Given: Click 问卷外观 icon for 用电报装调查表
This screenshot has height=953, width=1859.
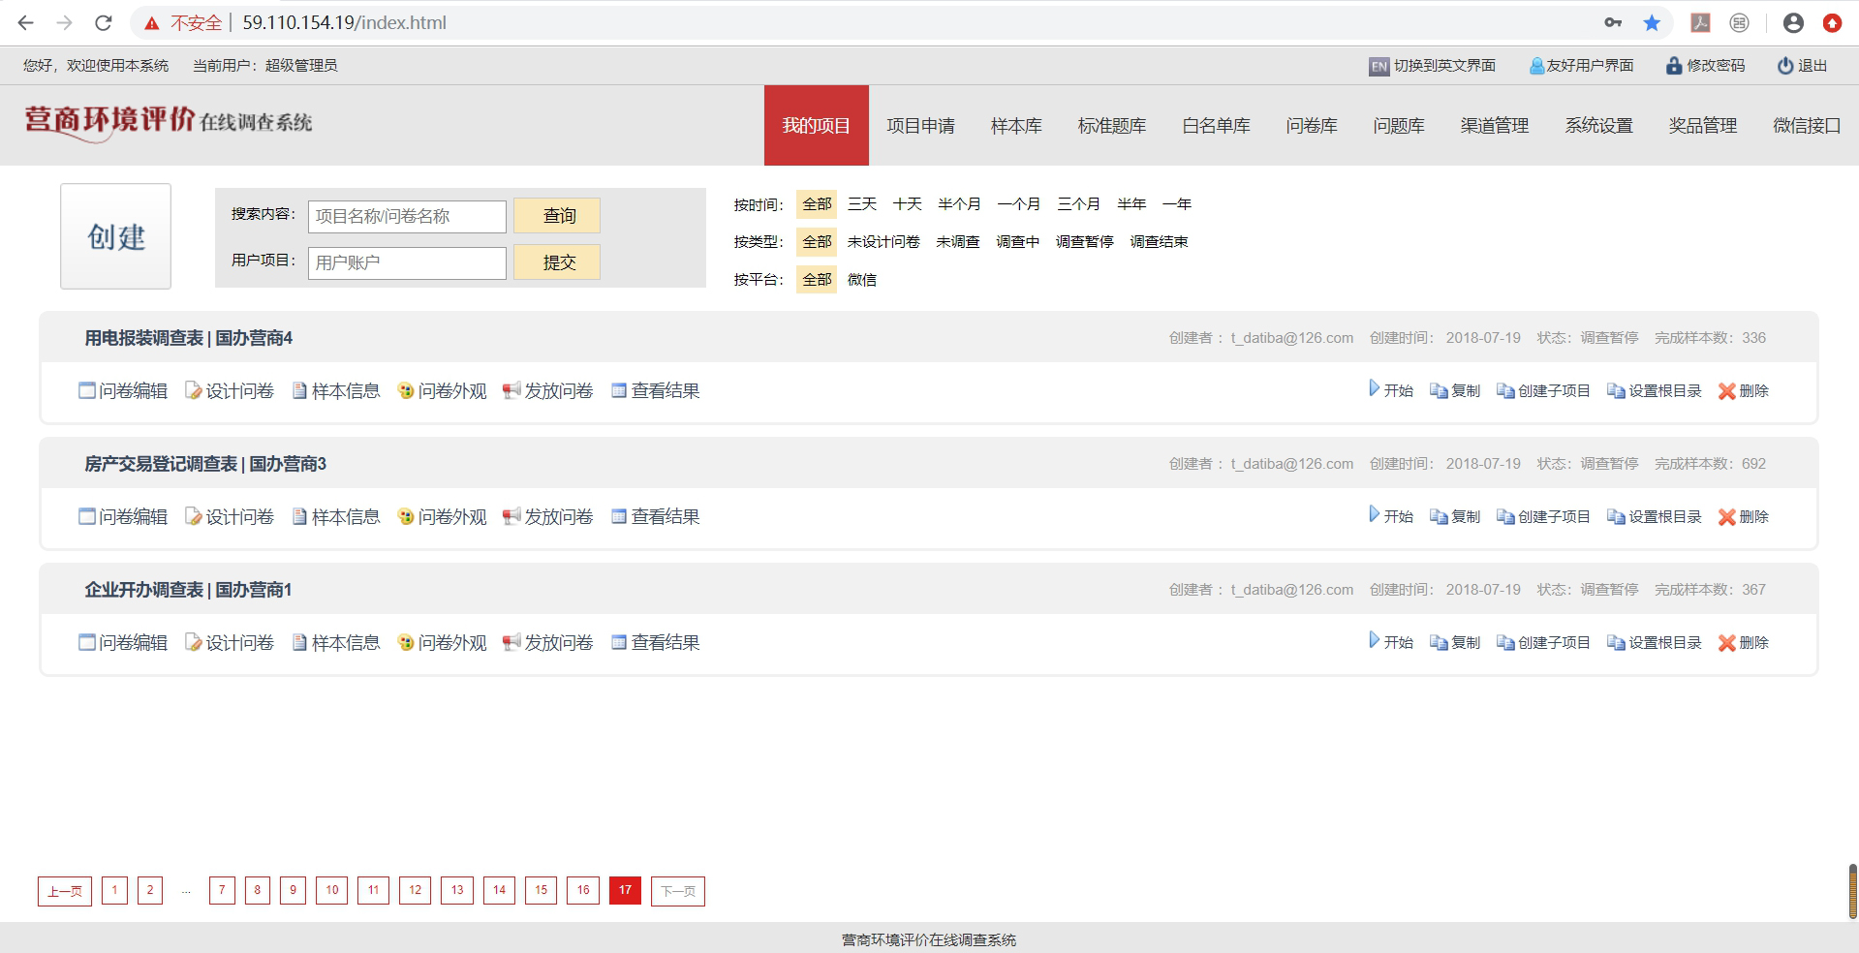Looking at the screenshot, I should (406, 391).
